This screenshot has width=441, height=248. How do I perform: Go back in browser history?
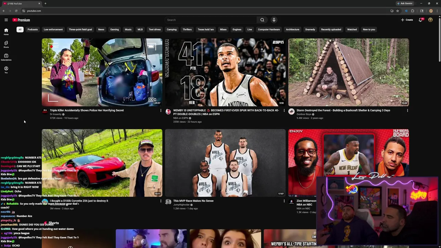(x=3, y=11)
